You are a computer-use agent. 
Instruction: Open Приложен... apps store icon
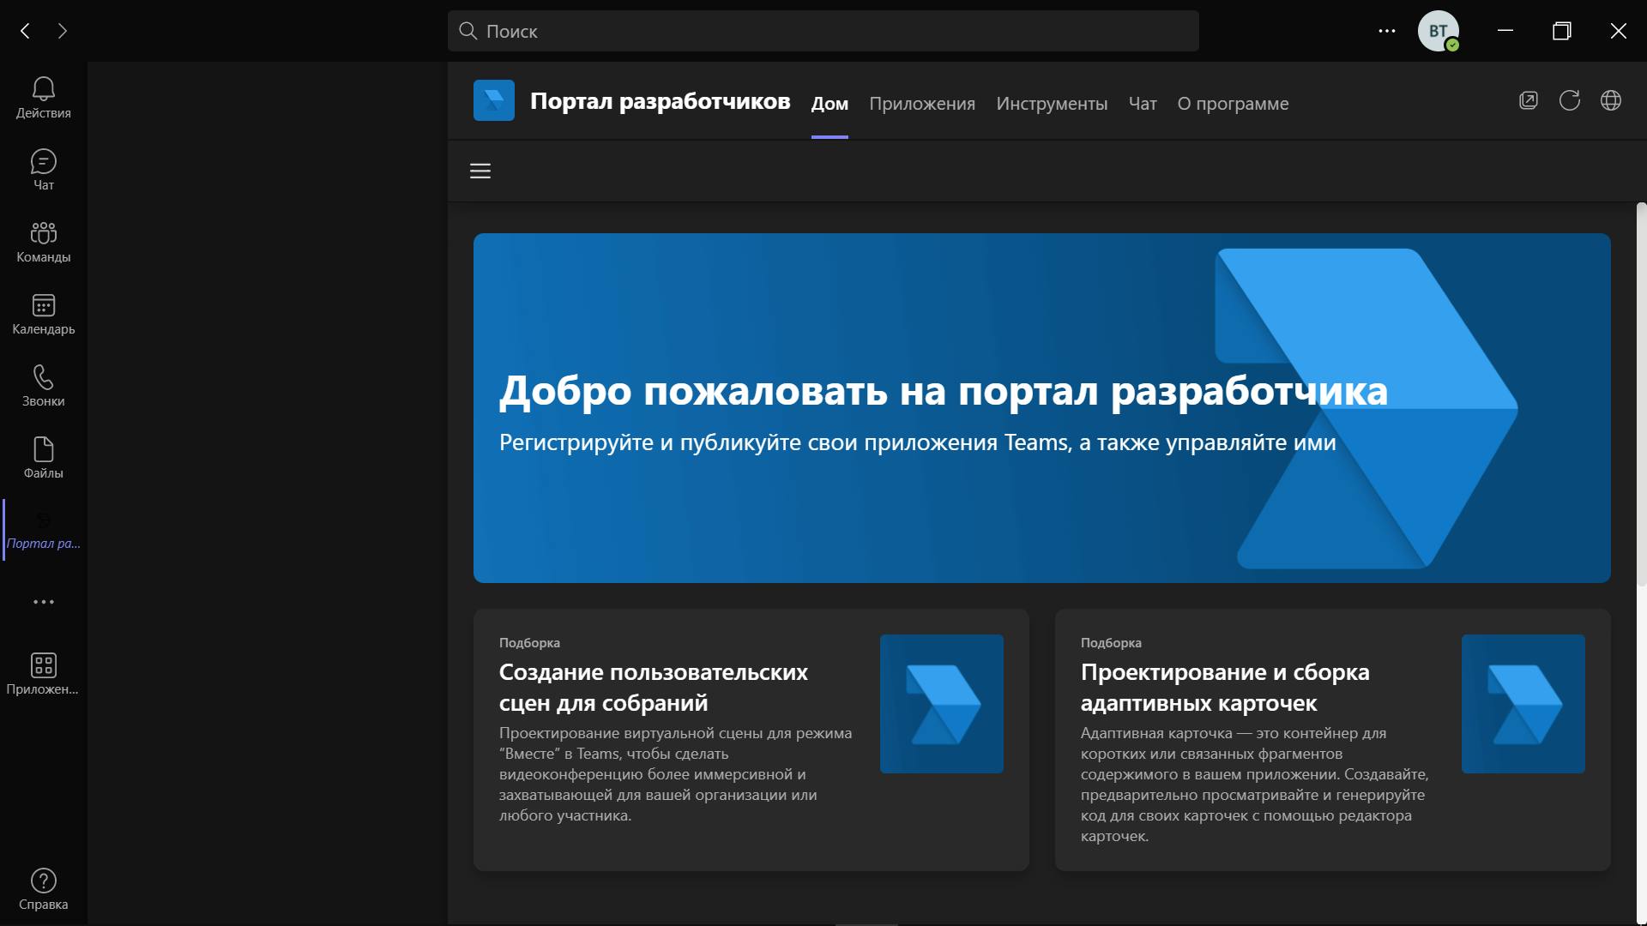(x=43, y=674)
